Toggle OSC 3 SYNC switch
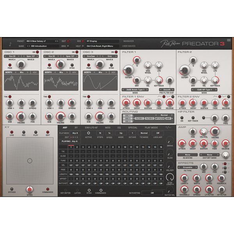 click(111, 65)
